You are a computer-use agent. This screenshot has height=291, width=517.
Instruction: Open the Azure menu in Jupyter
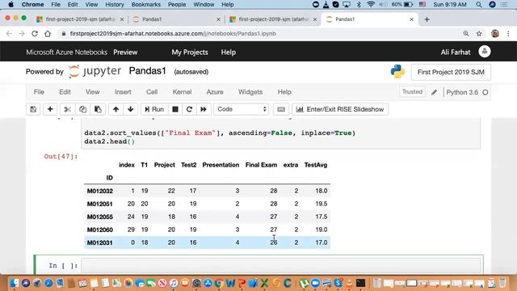point(215,92)
